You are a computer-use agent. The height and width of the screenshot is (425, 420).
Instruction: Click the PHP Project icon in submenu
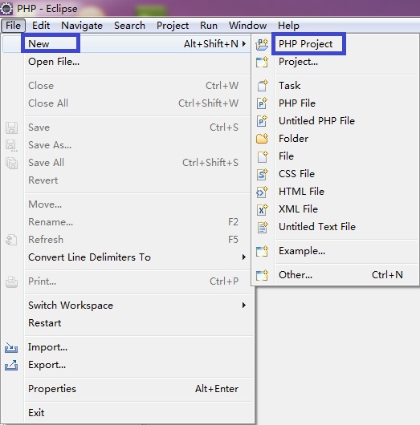[x=262, y=44]
